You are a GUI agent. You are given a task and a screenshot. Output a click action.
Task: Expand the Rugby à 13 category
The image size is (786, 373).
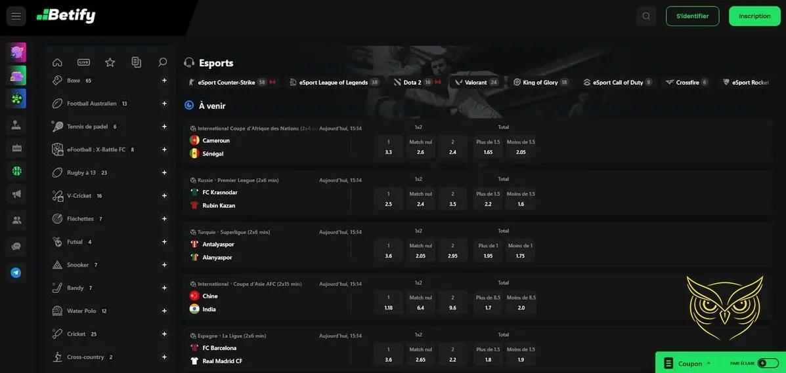tap(164, 173)
